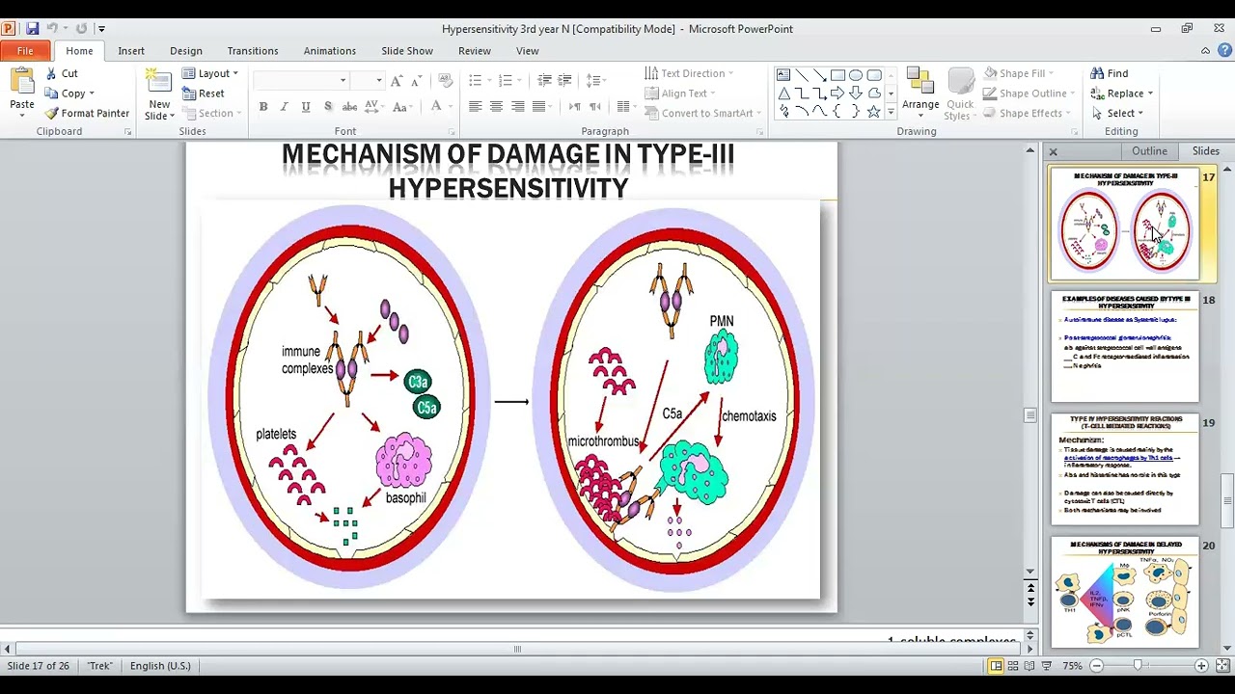Click Save icon in Quick Access Toolbar
Screen dimensions: 1235x694
[33, 29]
